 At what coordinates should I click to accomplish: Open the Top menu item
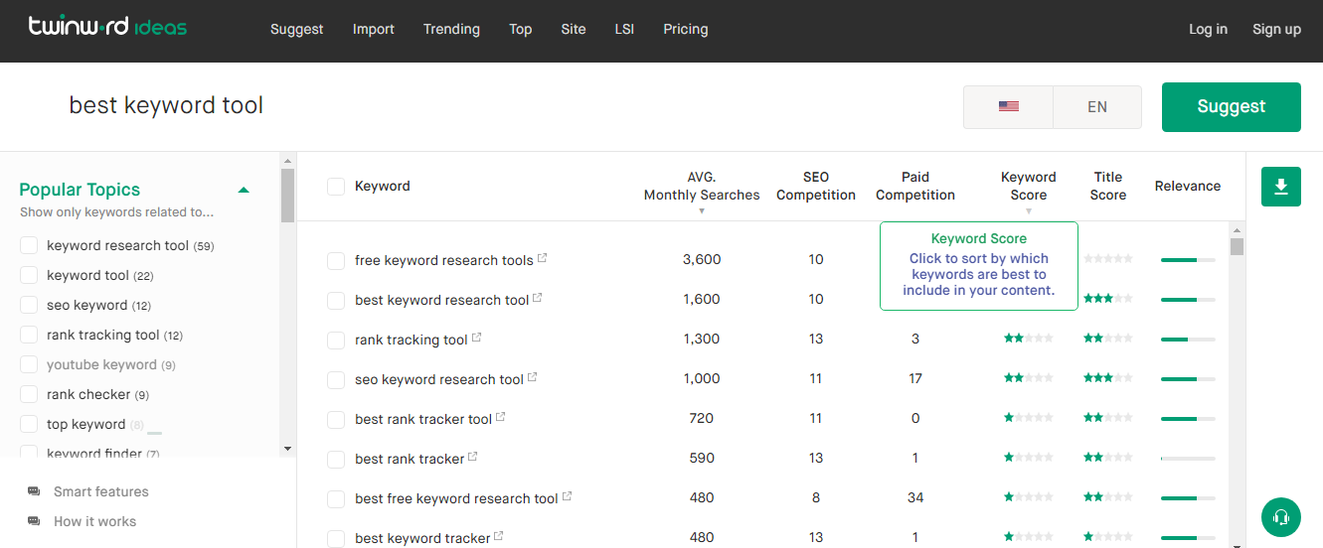pos(521,29)
